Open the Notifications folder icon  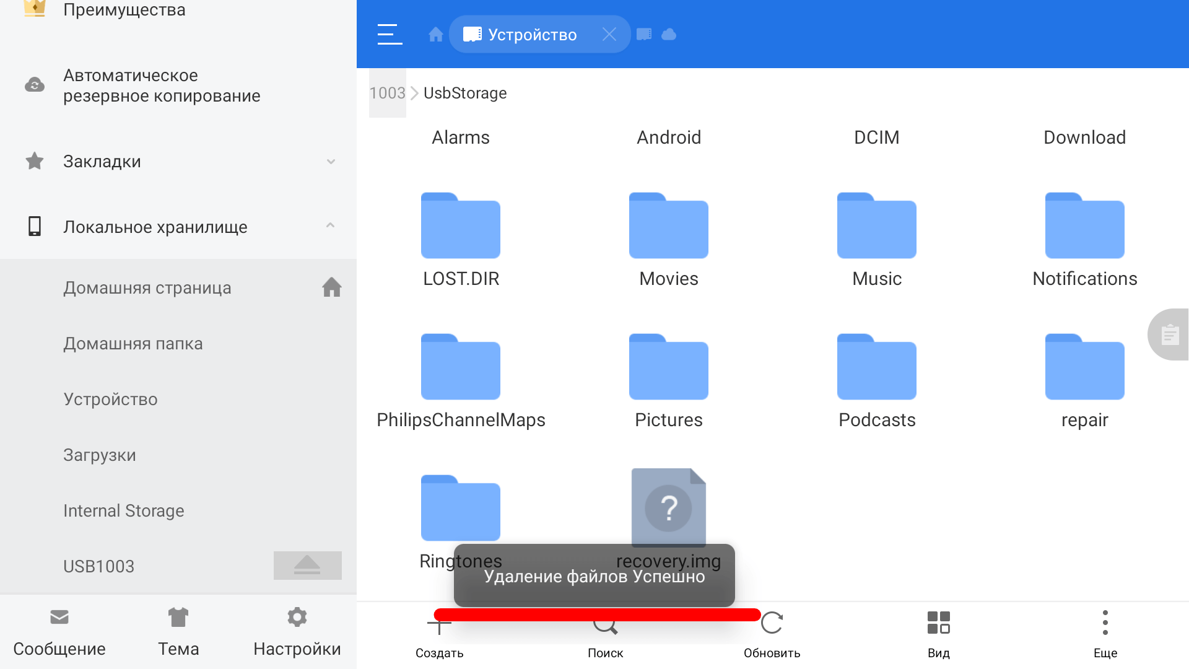tap(1085, 225)
